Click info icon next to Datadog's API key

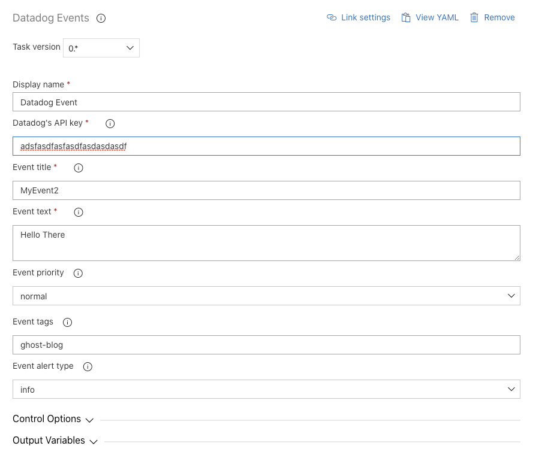(110, 123)
